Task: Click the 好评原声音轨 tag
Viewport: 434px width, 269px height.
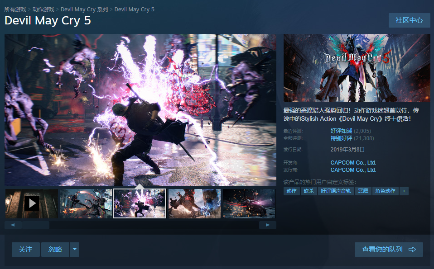Action: [x=336, y=191]
